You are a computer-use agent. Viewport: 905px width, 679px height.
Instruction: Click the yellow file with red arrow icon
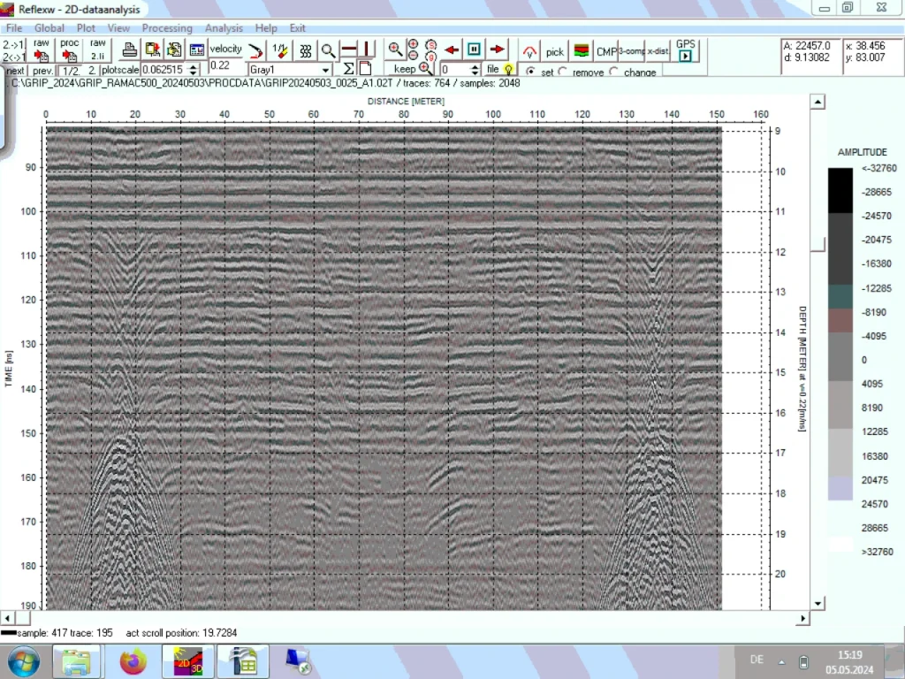click(152, 50)
